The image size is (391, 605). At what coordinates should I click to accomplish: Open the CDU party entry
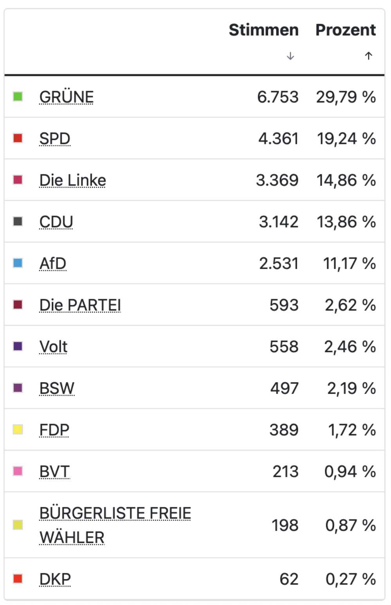(56, 222)
